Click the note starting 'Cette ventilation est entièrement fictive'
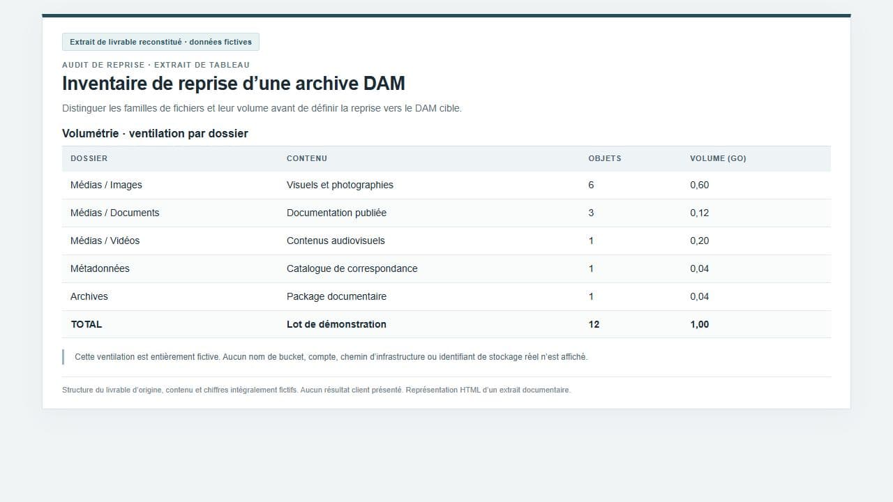The image size is (893, 502). pyautogui.click(x=331, y=357)
